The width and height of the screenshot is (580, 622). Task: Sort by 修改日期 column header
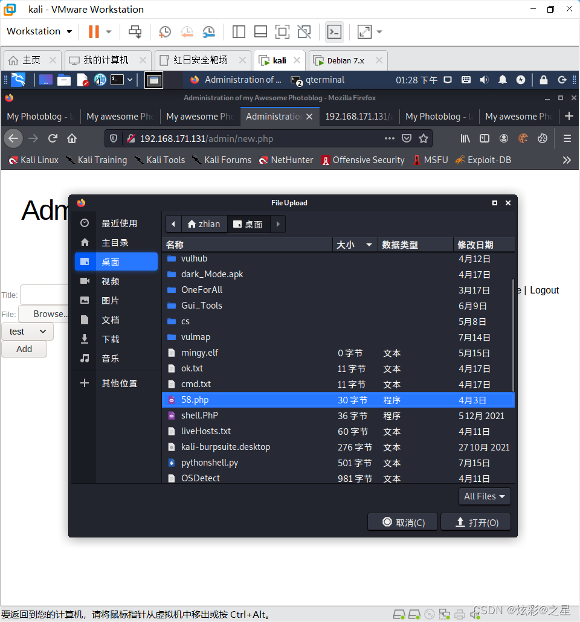(x=483, y=245)
